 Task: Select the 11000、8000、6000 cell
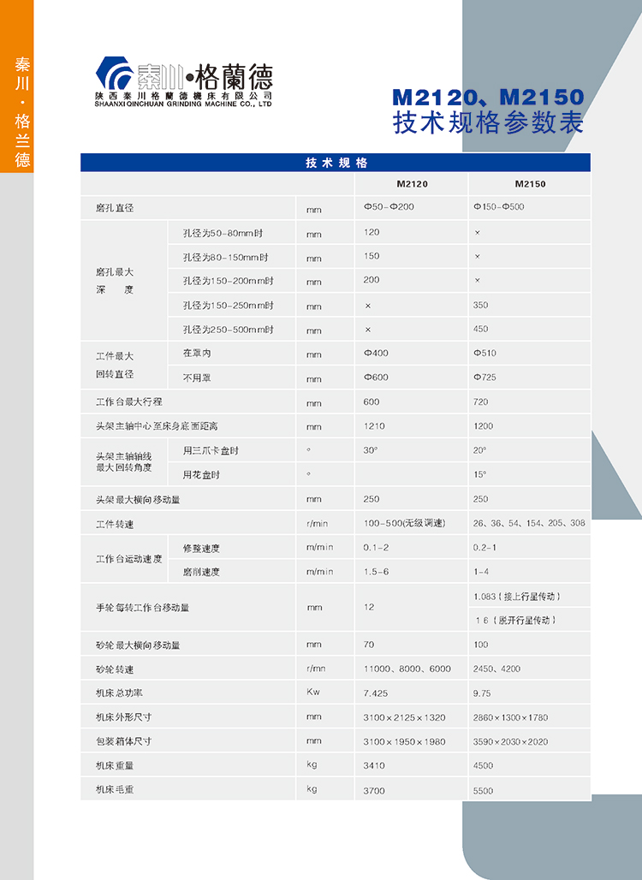(407, 669)
